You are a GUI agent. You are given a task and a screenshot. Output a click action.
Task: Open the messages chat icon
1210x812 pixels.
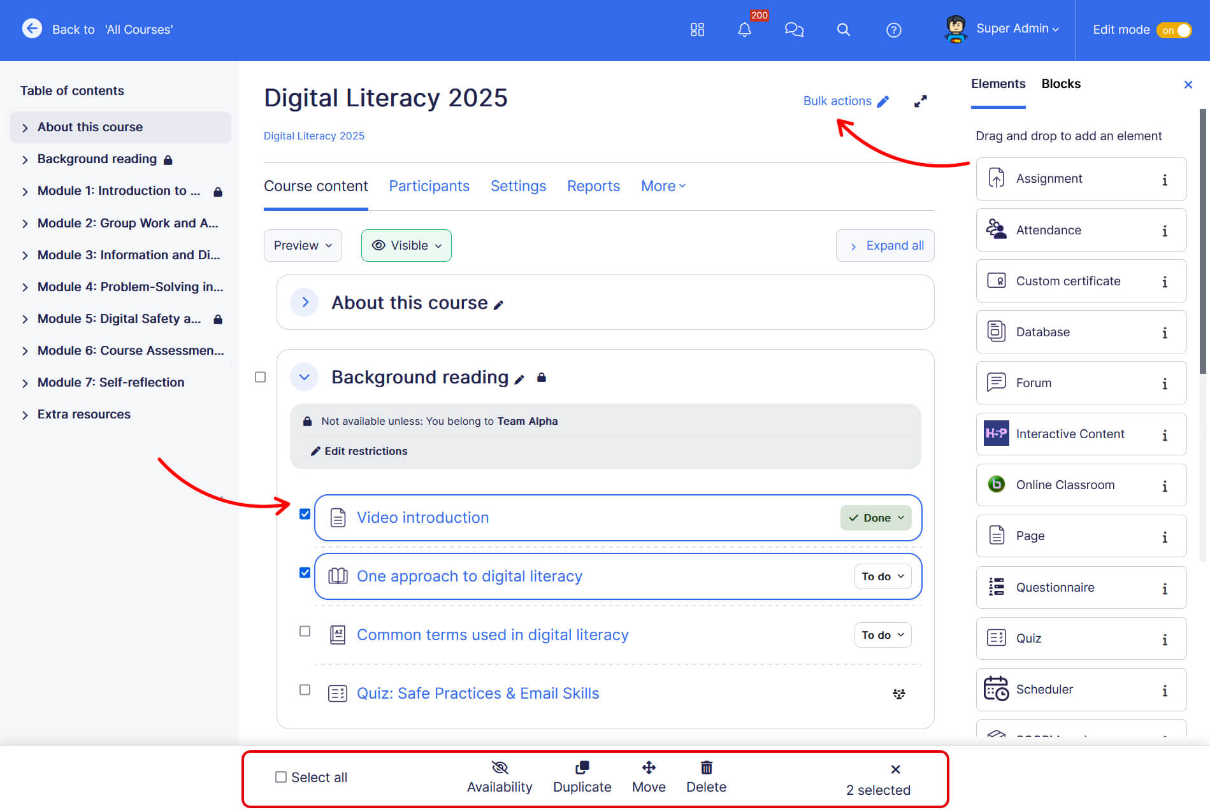pyautogui.click(x=794, y=29)
